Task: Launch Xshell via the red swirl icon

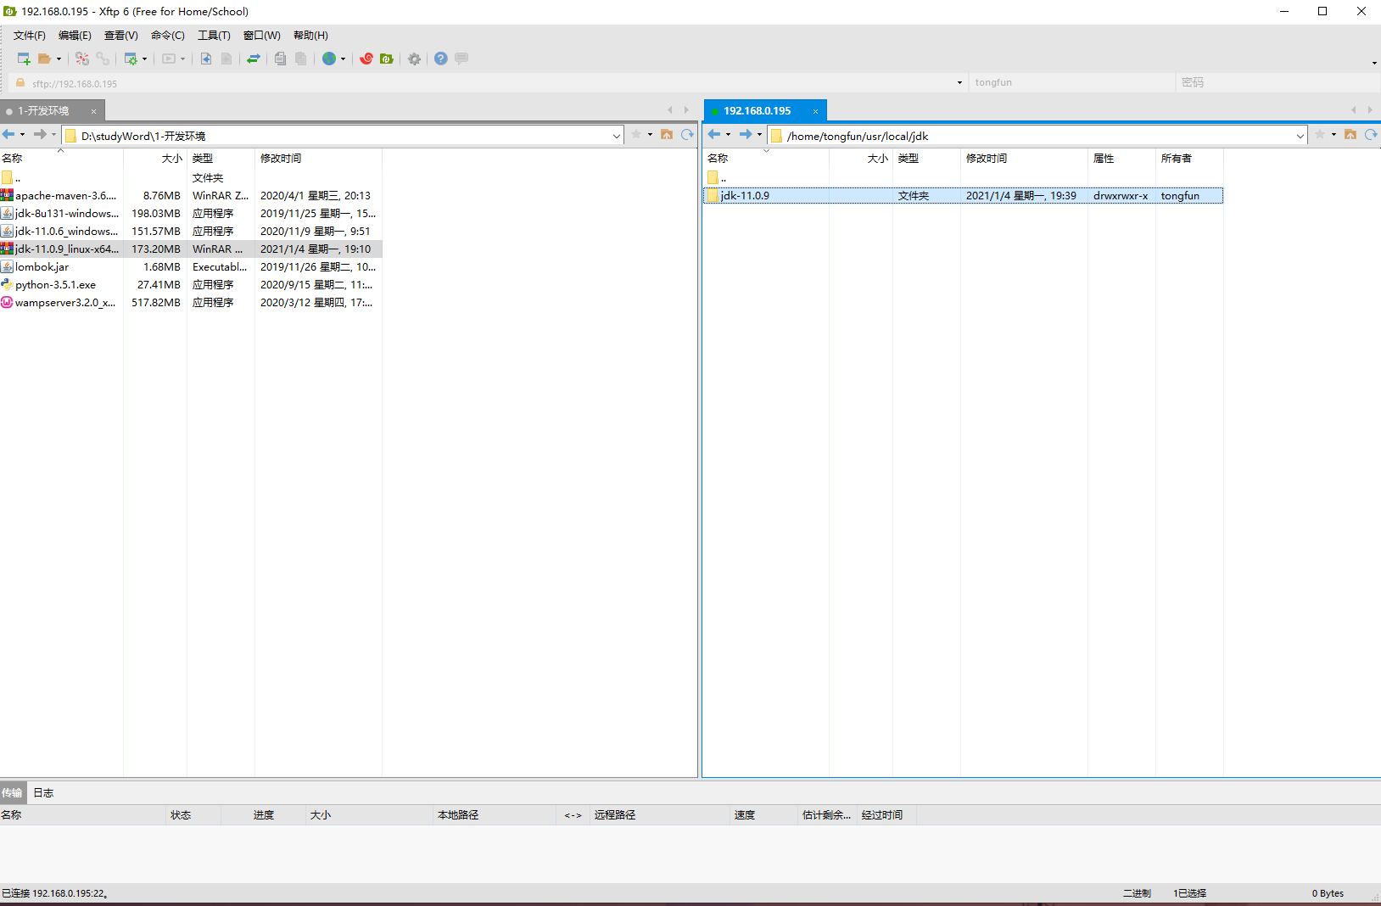Action: [366, 59]
